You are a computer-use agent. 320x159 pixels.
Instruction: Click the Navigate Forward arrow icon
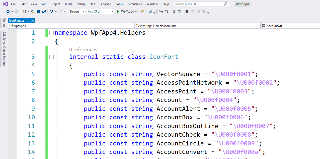pos(17,12)
